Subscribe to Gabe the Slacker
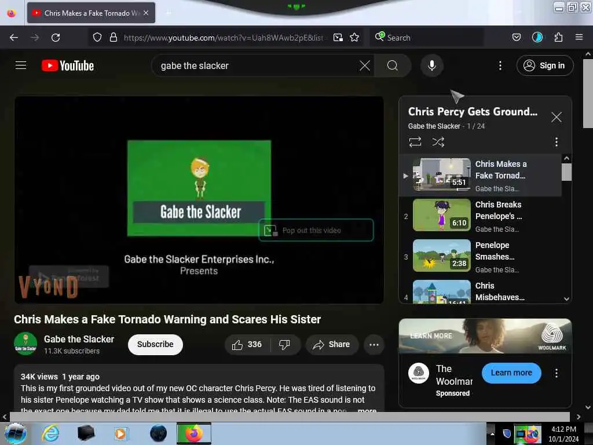This screenshot has height=445, width=593. [x=155, y=345]
